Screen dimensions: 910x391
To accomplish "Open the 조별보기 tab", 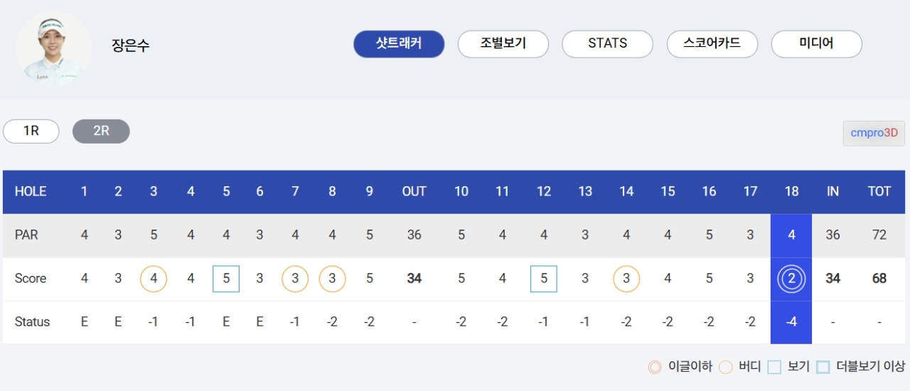I will [x=503, y=44].
